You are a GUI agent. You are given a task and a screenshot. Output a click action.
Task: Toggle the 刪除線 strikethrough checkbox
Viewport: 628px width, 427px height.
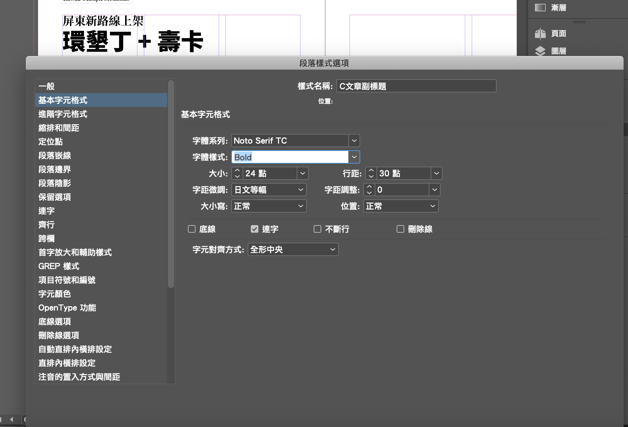[400, 229]
